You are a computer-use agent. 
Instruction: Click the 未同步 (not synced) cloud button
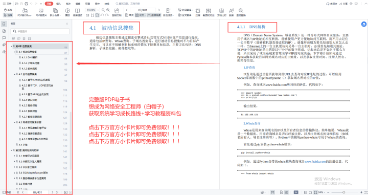click(x=332, y=4)
